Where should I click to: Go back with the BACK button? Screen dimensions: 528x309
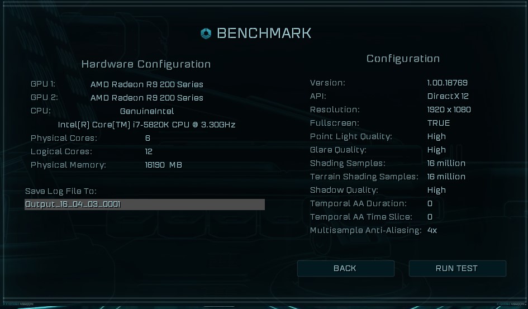[x=345, y=268]
